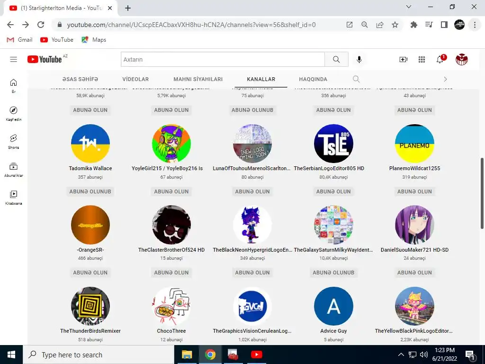This screenshot has height=364, width=485.
Task: Open File Explorer from taskbar
Action: coord(187,355)
